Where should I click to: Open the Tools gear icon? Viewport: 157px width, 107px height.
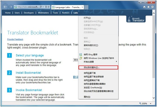[152, 7]
